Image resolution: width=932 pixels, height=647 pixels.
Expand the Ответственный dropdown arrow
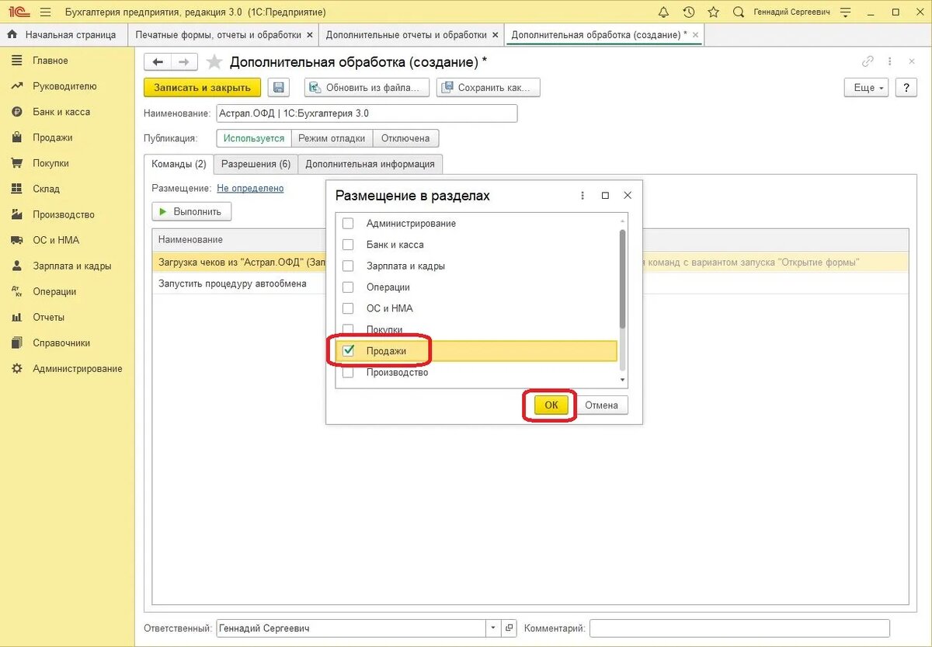[x=493, y=628]
